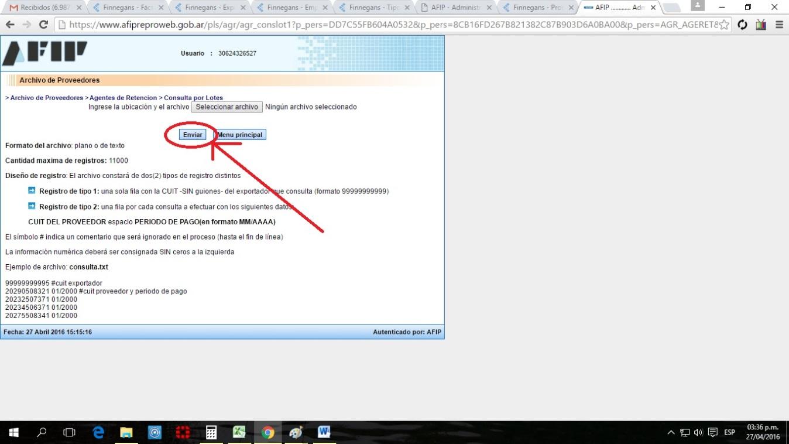Open the blue circular app on taskbar
789x444 pixels.
tap(155, 432)
